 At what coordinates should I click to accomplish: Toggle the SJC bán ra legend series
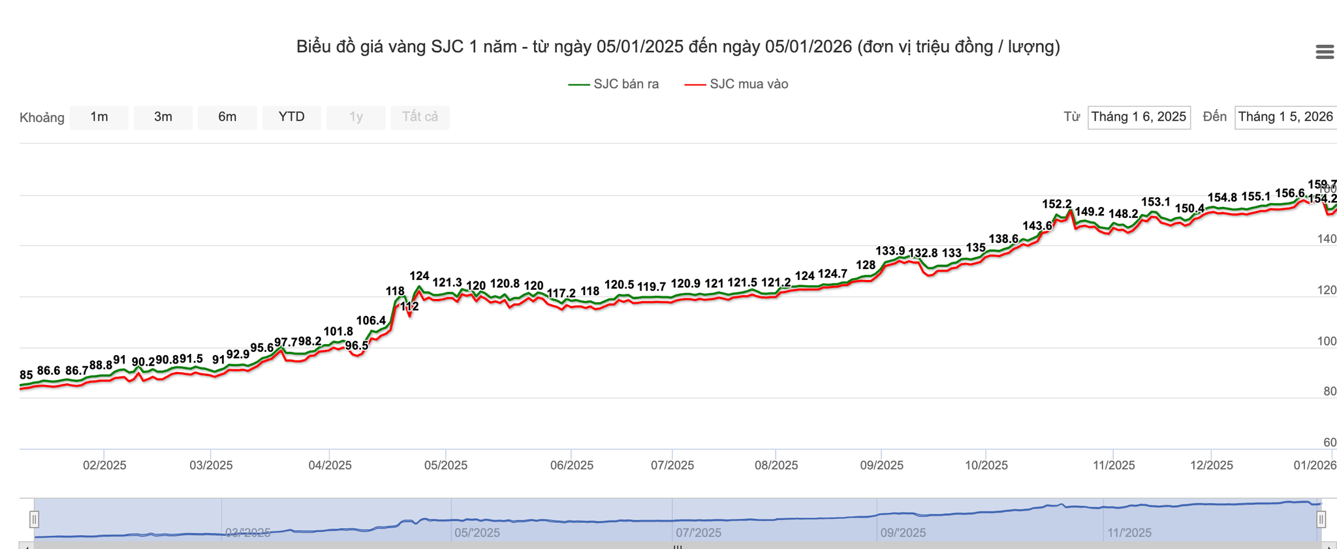(613, 84)
